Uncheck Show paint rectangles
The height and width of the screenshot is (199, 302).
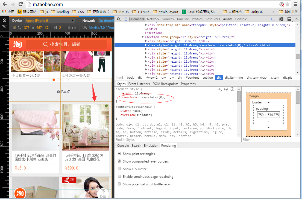[119, 154]
